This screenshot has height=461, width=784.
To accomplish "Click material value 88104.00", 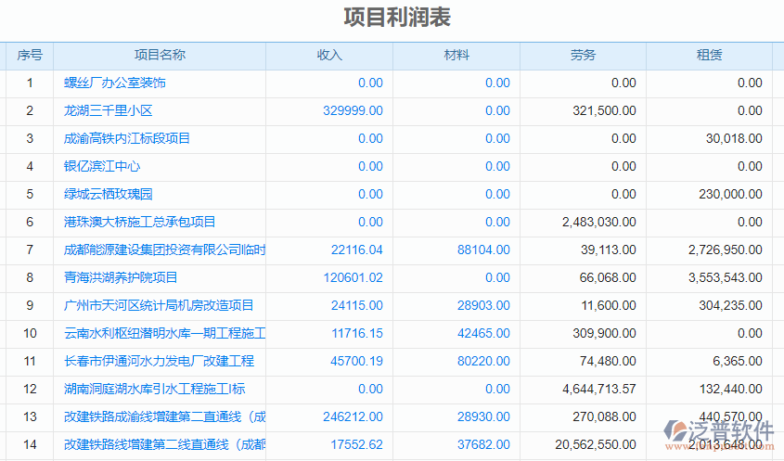I will click(483, 250).
